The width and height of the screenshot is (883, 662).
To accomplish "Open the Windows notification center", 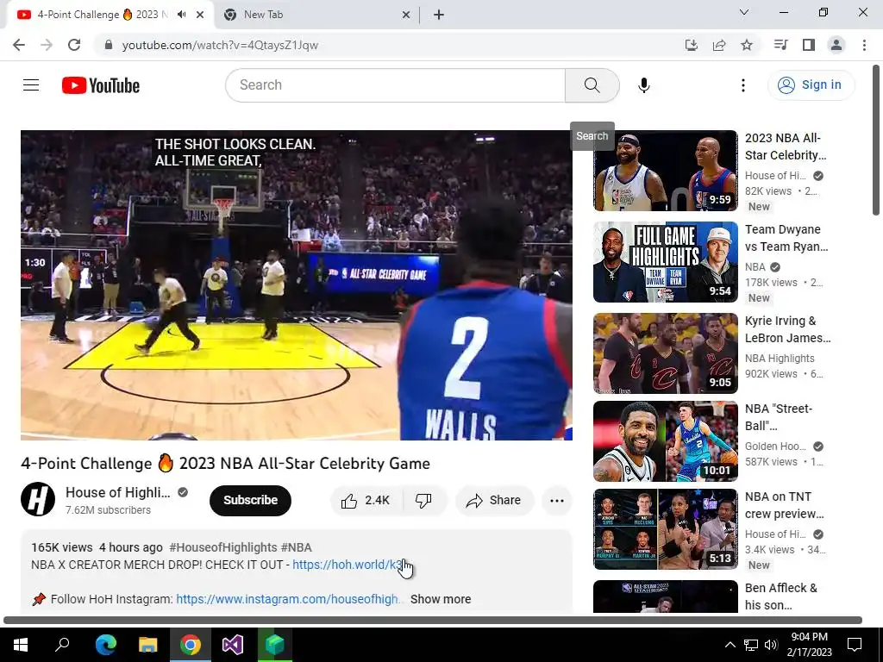I will coord(855,645).
